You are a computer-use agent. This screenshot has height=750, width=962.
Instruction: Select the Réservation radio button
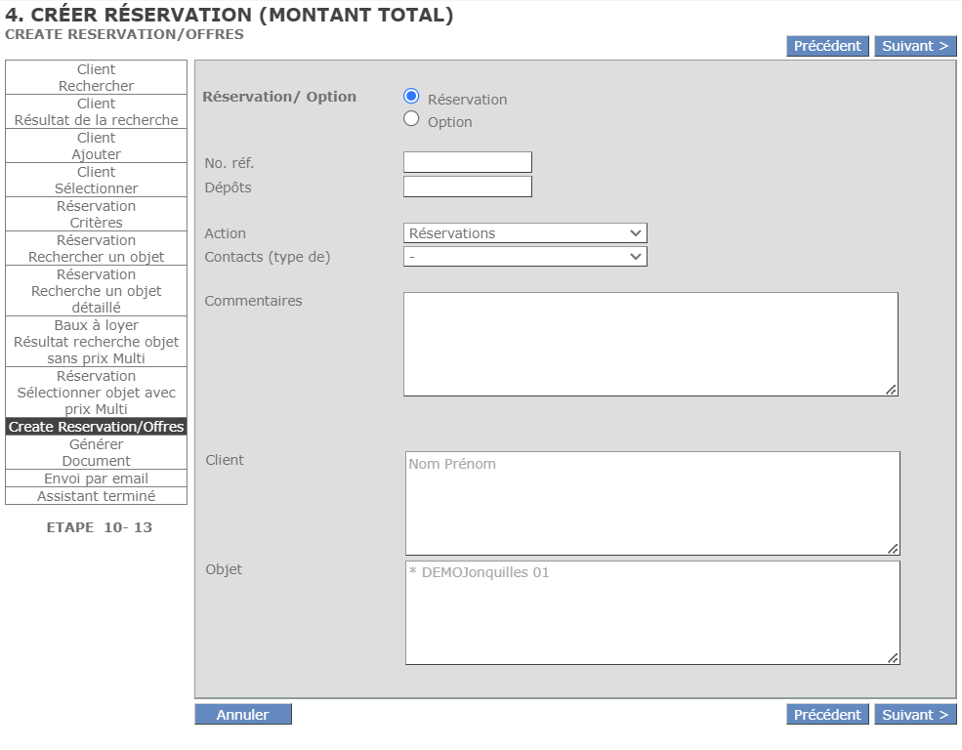[411, 97]
